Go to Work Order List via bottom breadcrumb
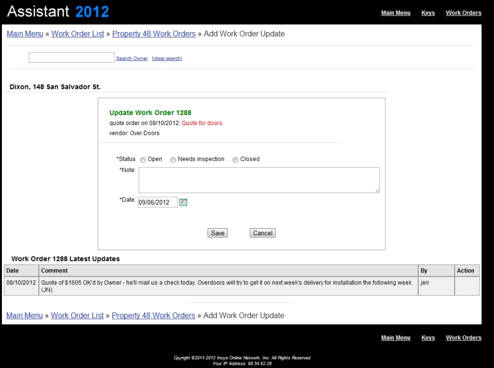The width and height of the screenshot is (494, 368). pos(77,316)
